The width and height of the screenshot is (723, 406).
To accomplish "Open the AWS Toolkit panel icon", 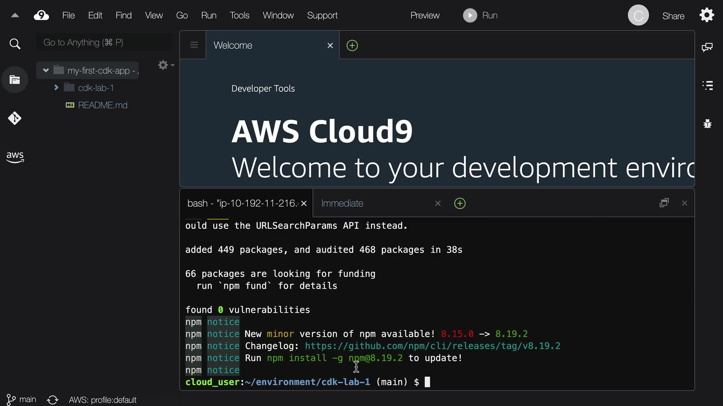I will point(15,157).
